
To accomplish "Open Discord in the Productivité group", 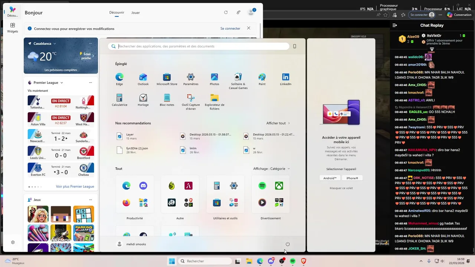I will (x=143, y=186).
